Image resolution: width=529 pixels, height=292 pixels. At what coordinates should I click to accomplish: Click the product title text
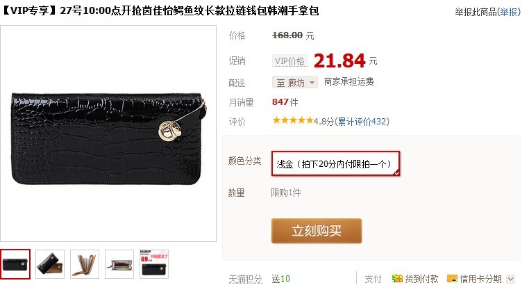click(160, 11)
